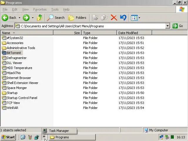This screenshot has width=188, height=141.
Task: Open the Back history dropdown arrow
Action: 20,18
